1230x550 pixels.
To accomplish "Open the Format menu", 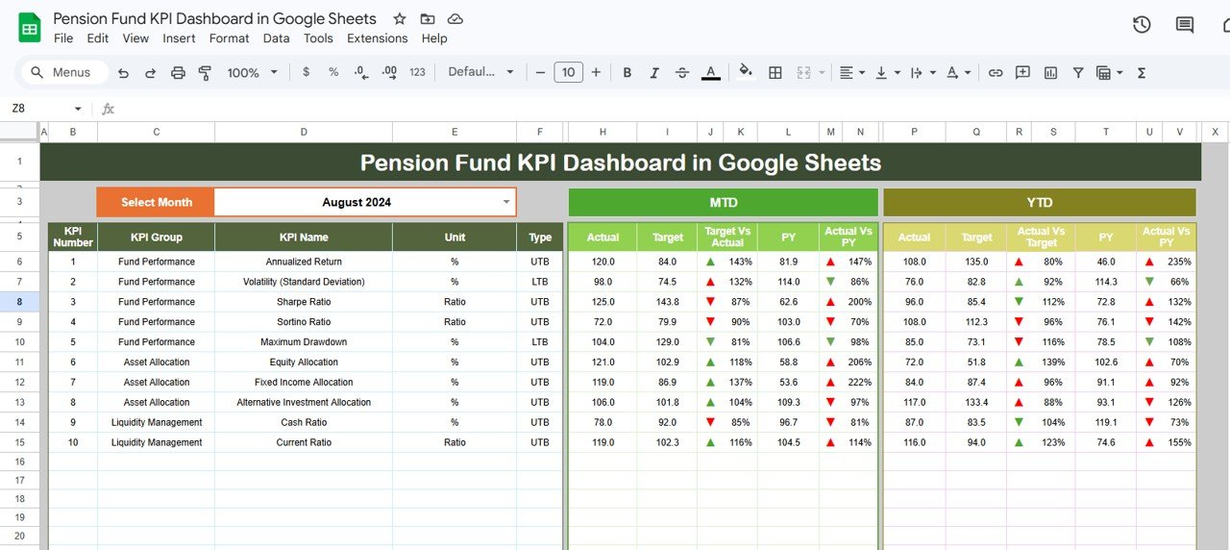I will pos(229,38).
